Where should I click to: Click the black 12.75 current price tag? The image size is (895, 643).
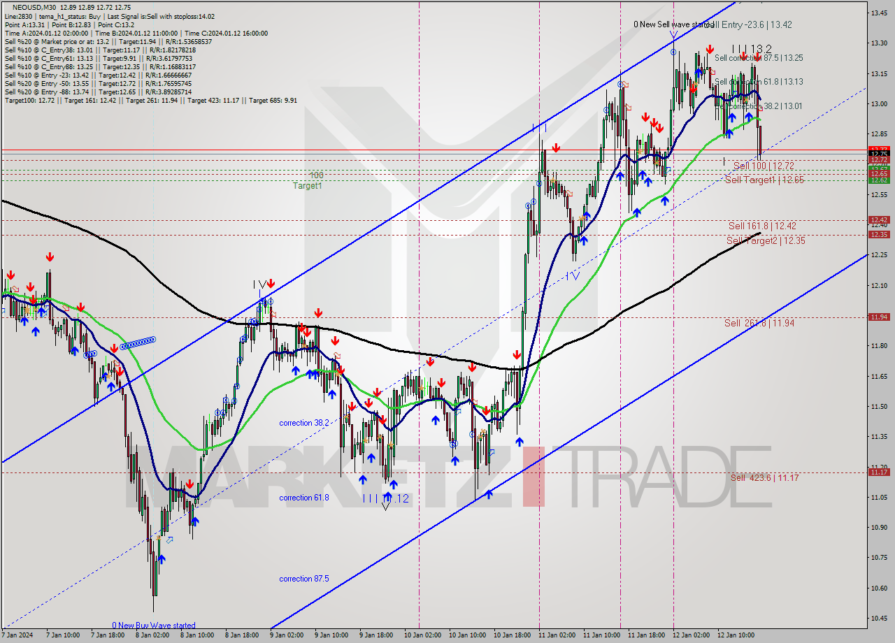(879, 154)
